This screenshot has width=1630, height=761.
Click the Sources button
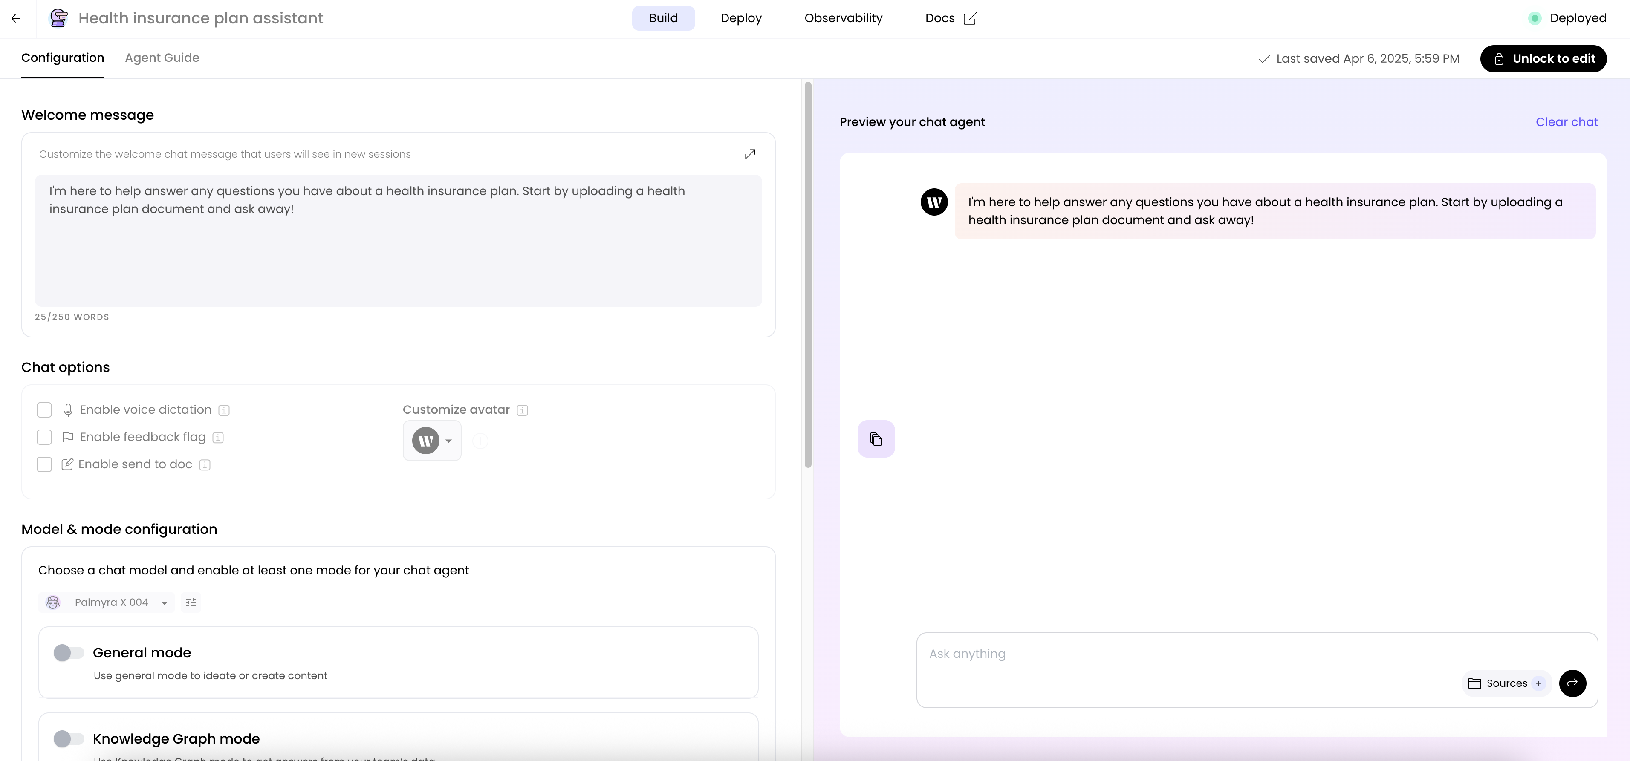click(x=1507, y=683)
